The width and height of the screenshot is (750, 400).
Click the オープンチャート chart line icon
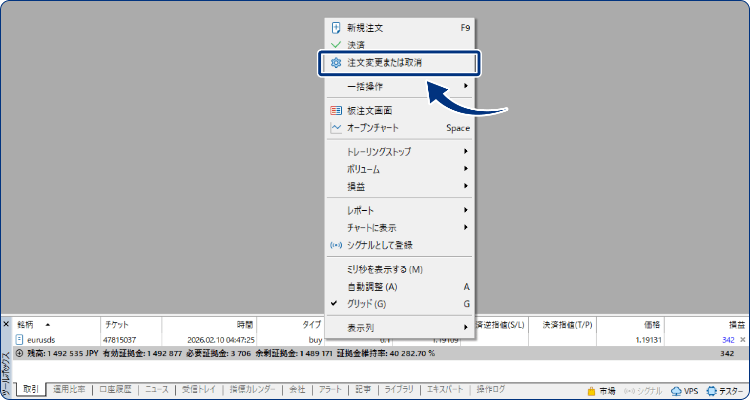(x=336, y=128)
